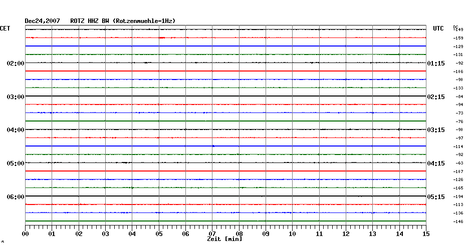This screenshot has width=466, height=247.
Task: Click the DC offset value -133
Action: coord(458,88)
